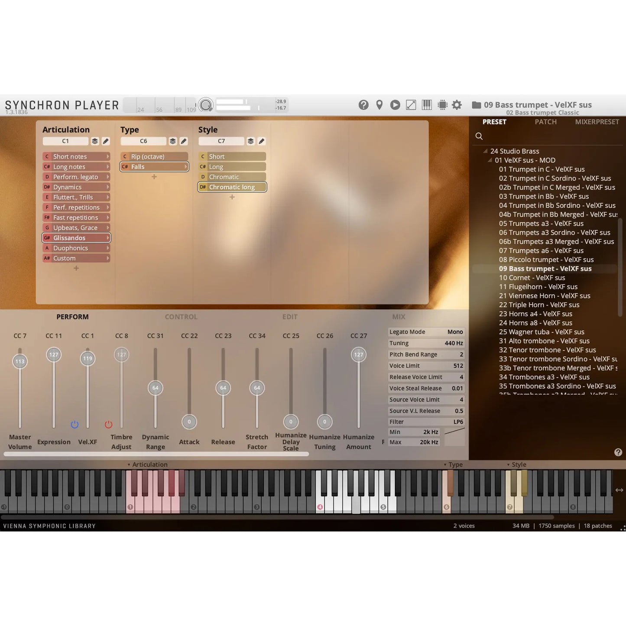
Task: Switch to the PATCH tab
Action: [x=545, y=122]
